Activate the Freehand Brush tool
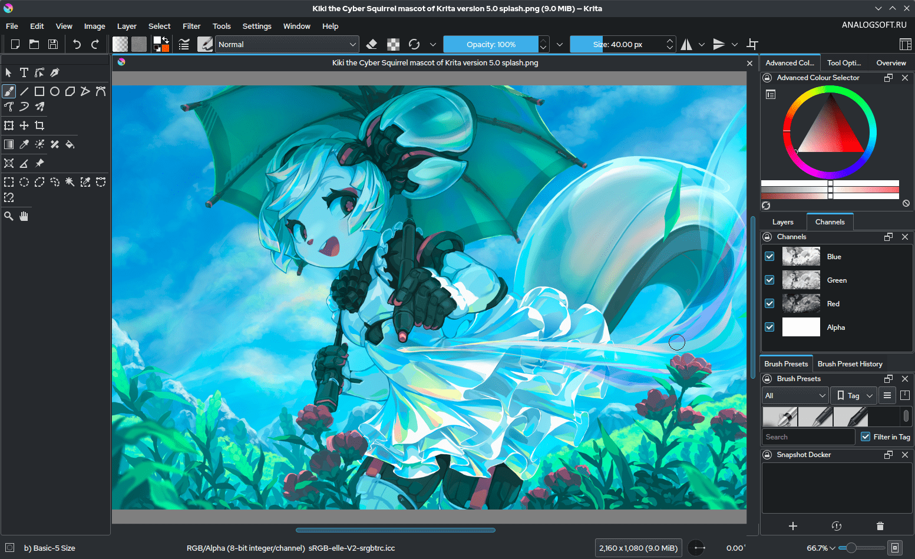The height and width of the screenshot is (559, 915). coord(8,91)
